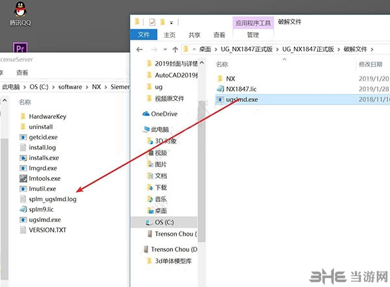Go forward with the forward arrow
Screen dimensions: 390x287
coord(154,49)
